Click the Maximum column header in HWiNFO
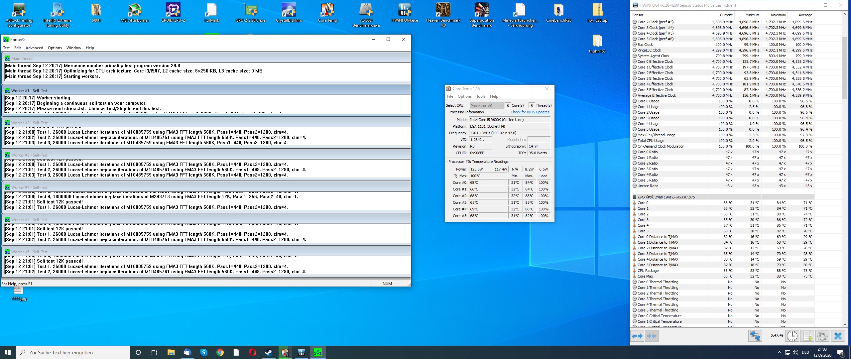This screenshot has width=851, height=359. (774, 15)
